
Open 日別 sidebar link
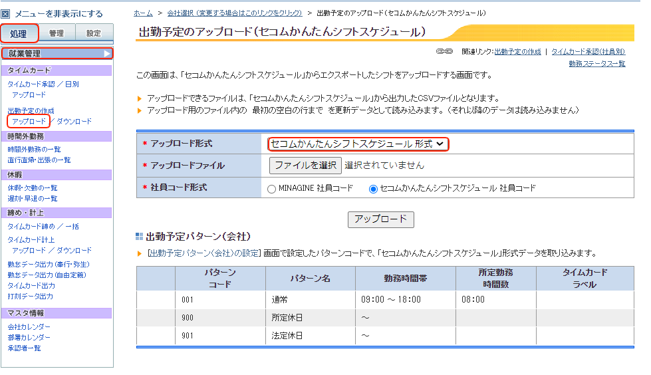coord(72,84)
